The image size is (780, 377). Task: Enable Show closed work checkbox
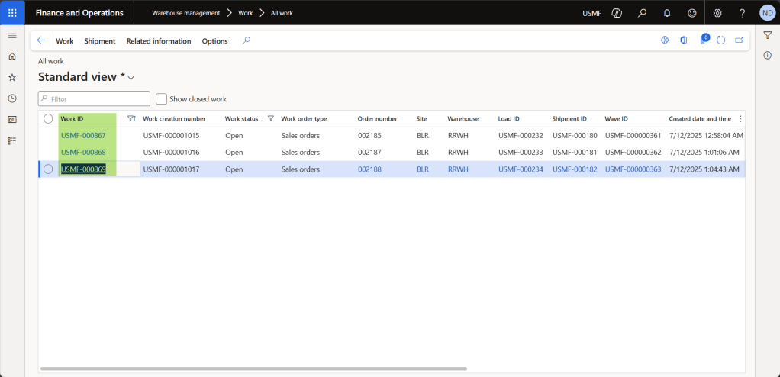coord(162,99)
